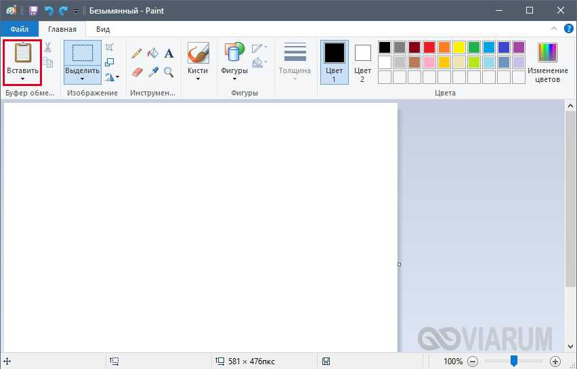
Task: Expand the Вставить dropdown arrow
Action: coord(22,79)
